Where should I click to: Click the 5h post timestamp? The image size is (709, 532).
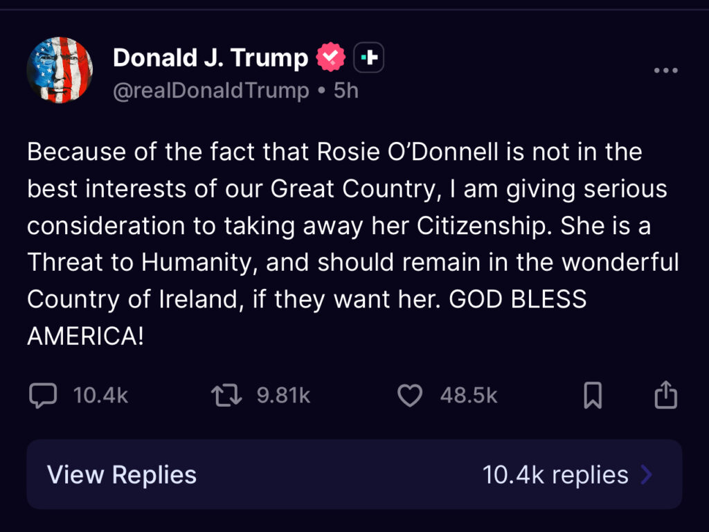346,90
